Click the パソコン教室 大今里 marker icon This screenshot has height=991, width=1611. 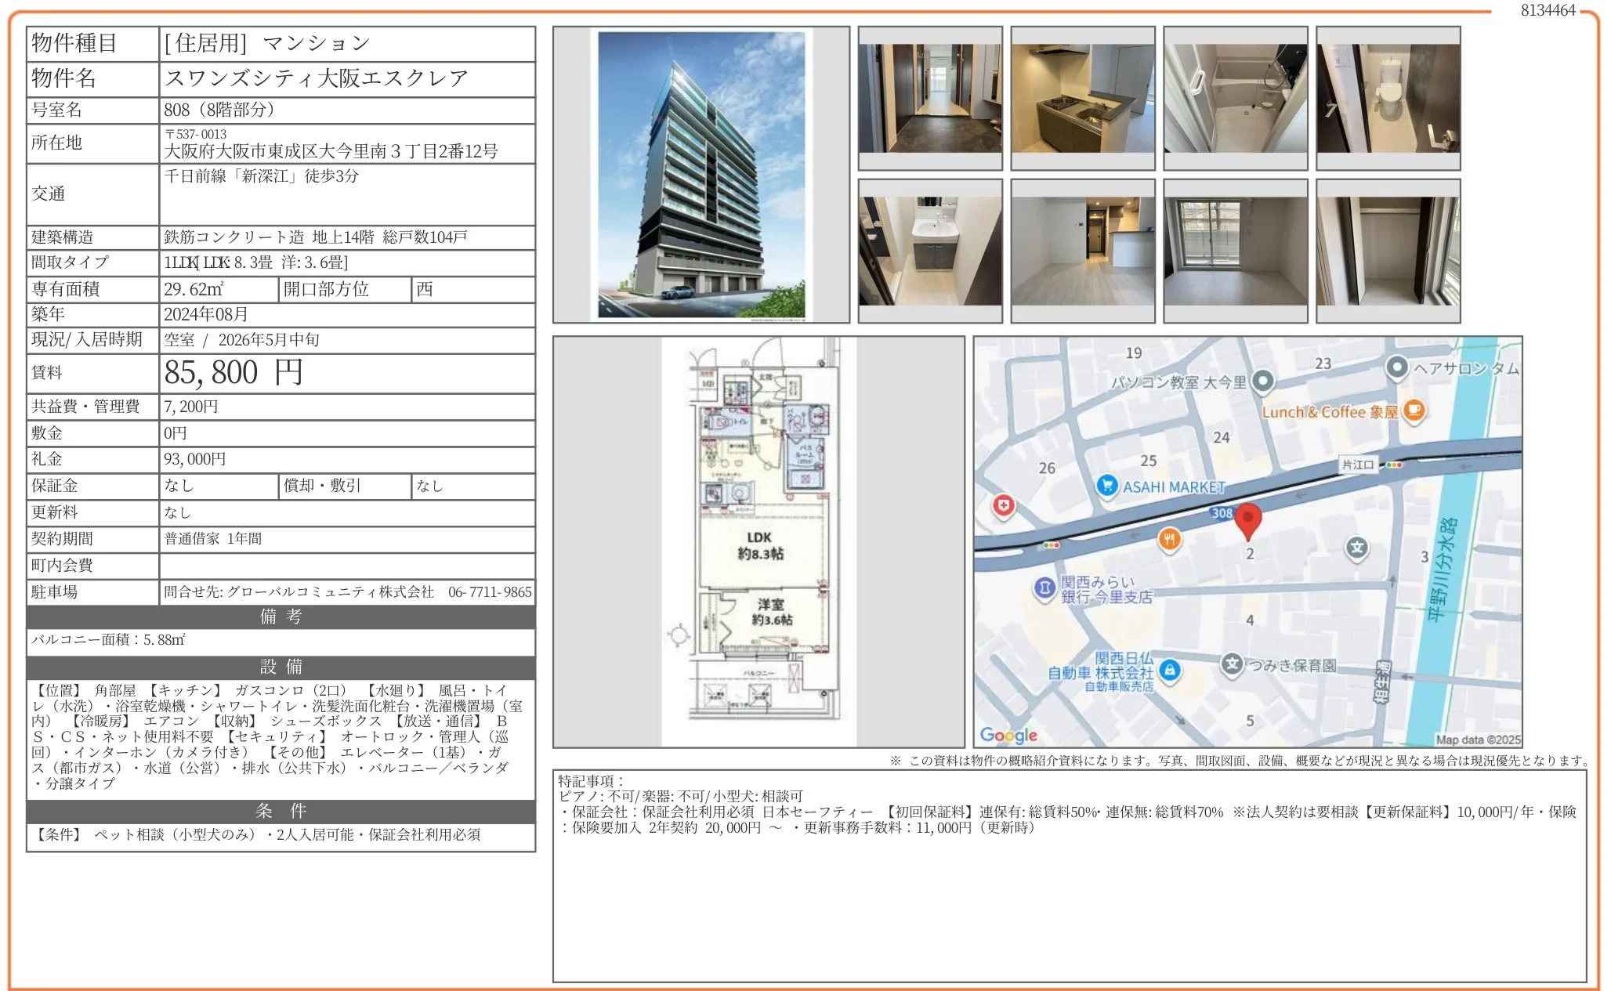pos(1262,382)
